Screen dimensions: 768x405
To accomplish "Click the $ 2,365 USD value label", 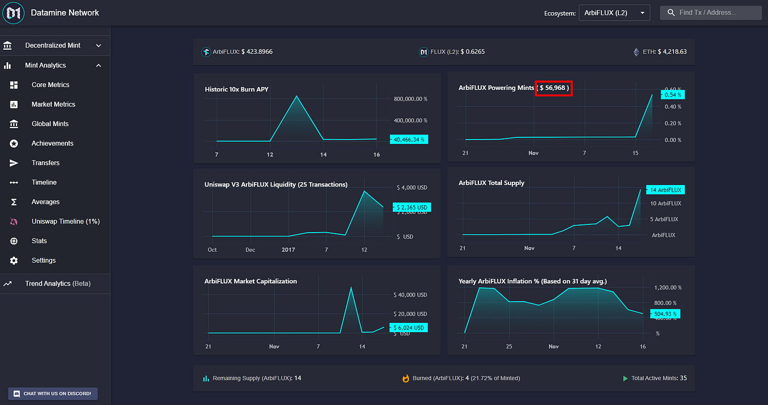I will coord(412,207).
